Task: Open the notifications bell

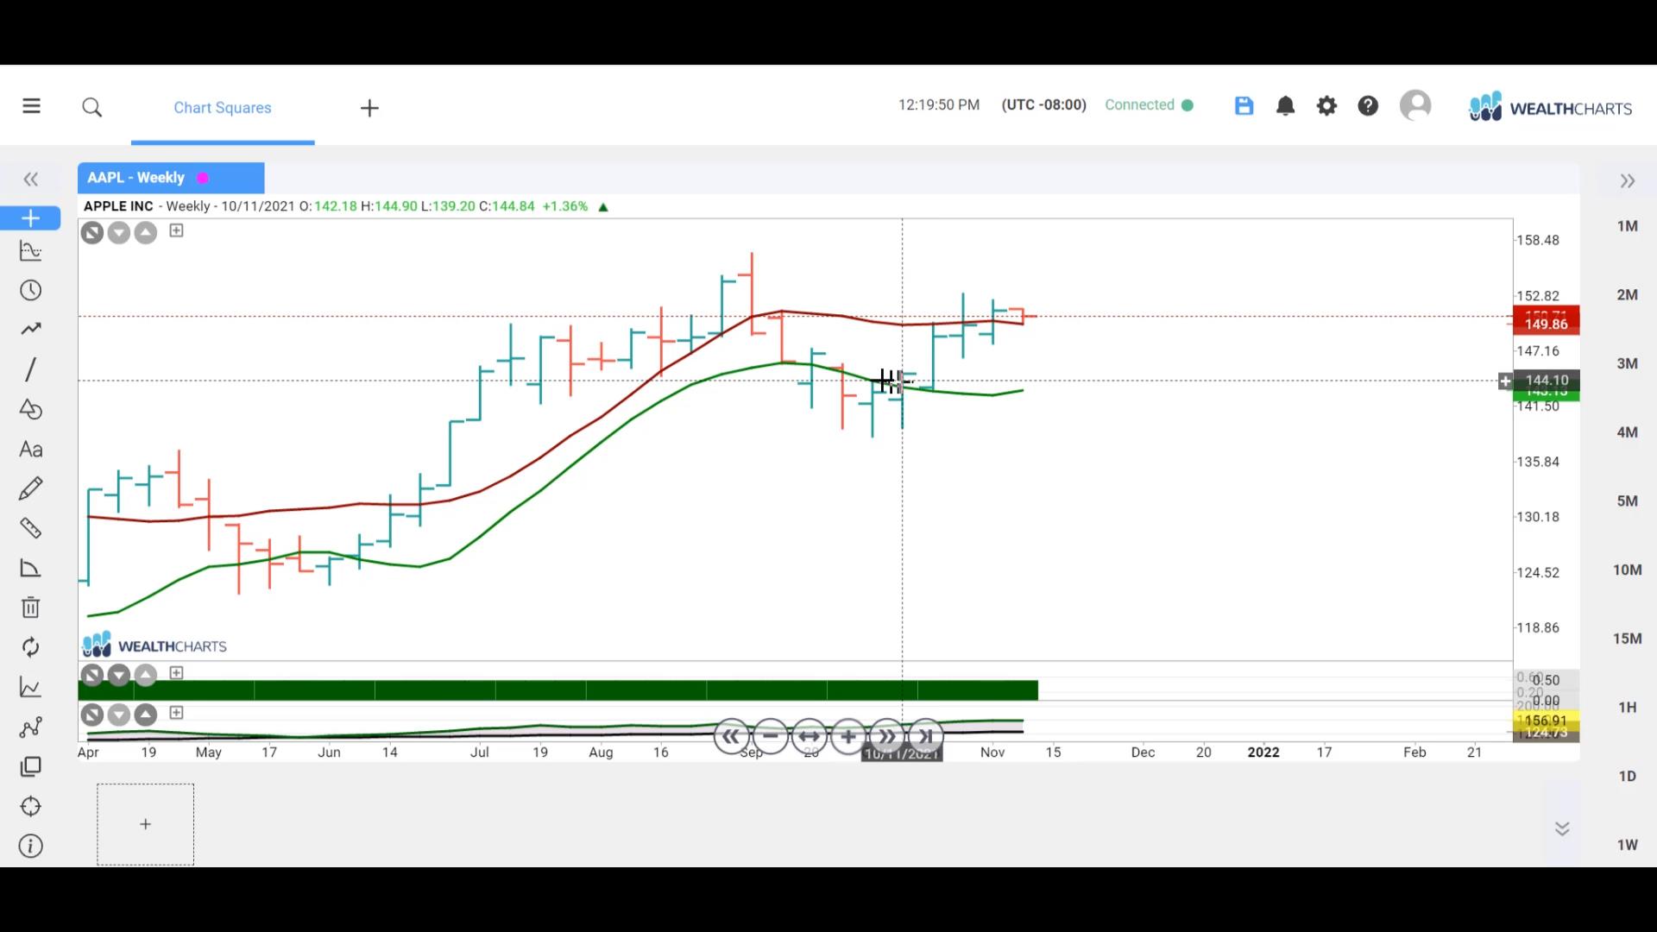Action: 1285,105
